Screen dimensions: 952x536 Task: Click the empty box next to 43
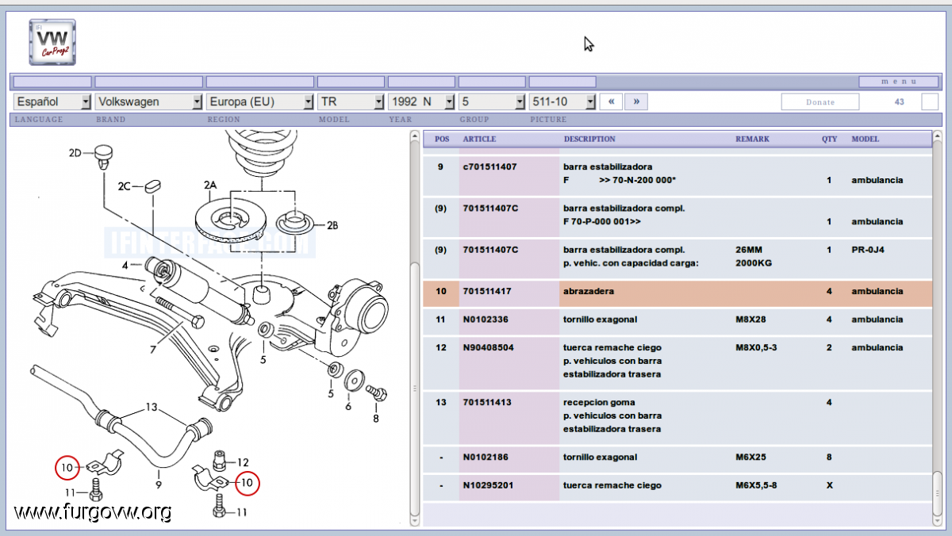point(930,101)
